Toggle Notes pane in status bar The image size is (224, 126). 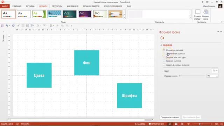[x=140, y=124]
